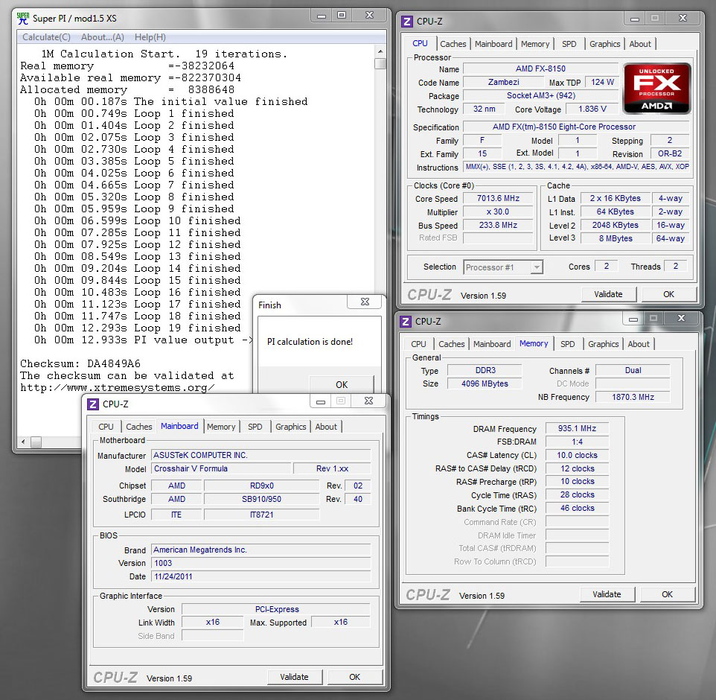
Task: Click OK in the CPU window
Action: pyautogui.click(x=668, y=294)
